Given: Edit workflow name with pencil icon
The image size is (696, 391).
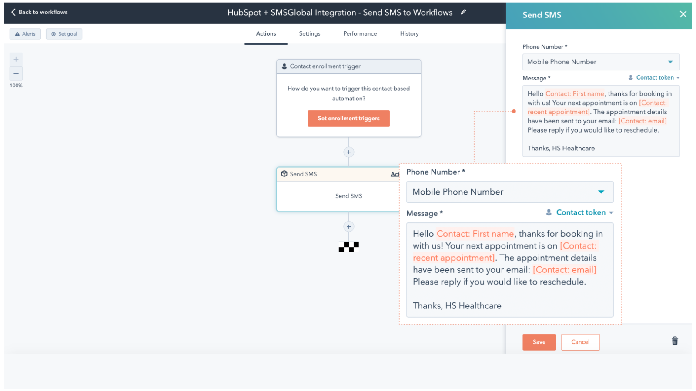Looking at the screenshot, I should tap(464, 12).
